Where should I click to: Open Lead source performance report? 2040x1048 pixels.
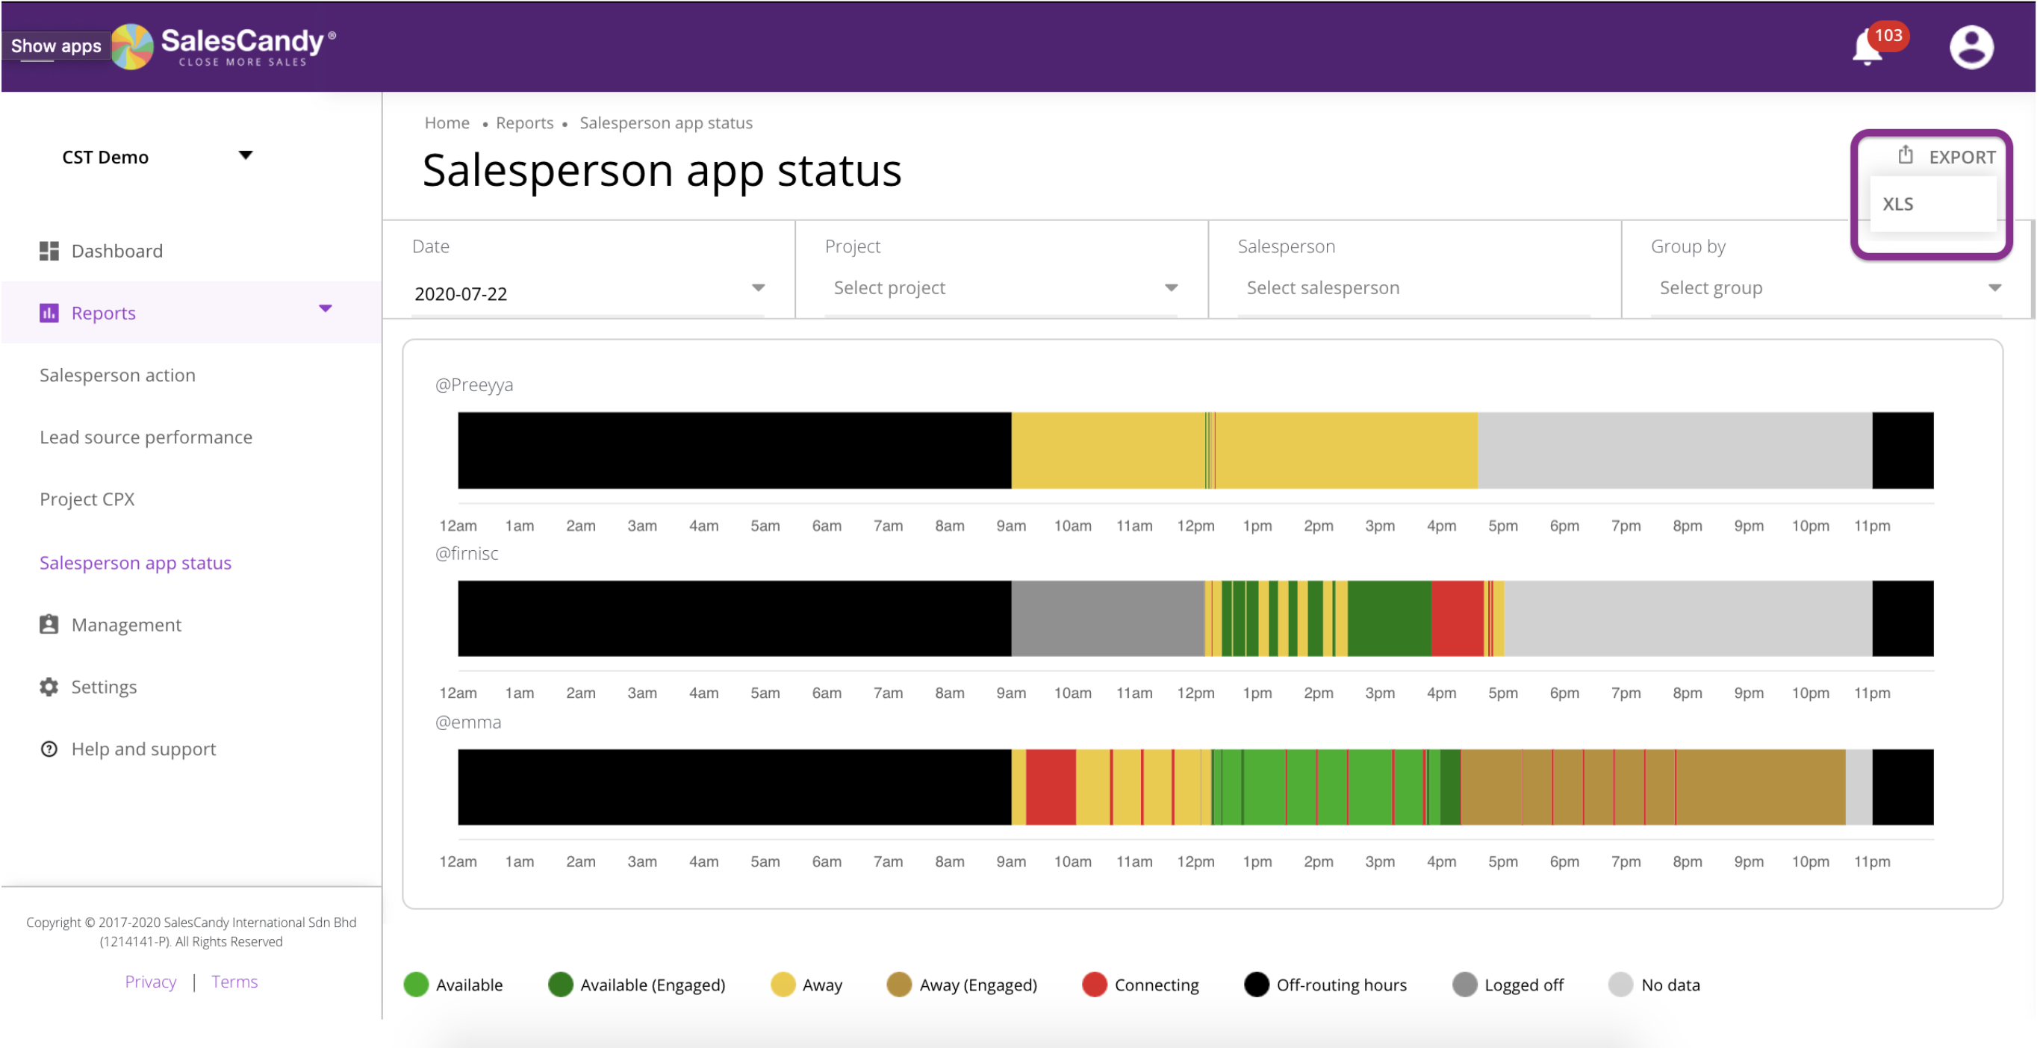pyautogui.click(x=146, y=437)
